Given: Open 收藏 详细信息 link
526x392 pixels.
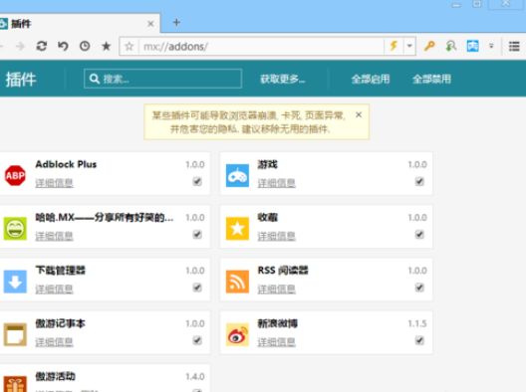Looking at the screenshot, I should click(276, 236).
